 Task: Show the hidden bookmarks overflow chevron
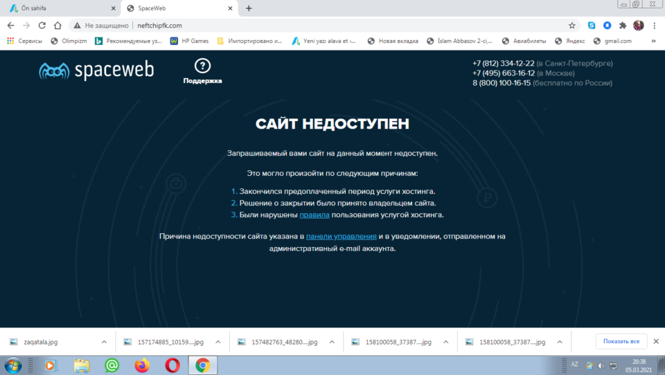coord(653,41)
